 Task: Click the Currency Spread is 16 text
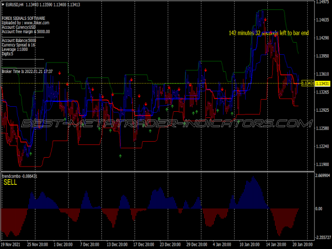click(22, 45)
